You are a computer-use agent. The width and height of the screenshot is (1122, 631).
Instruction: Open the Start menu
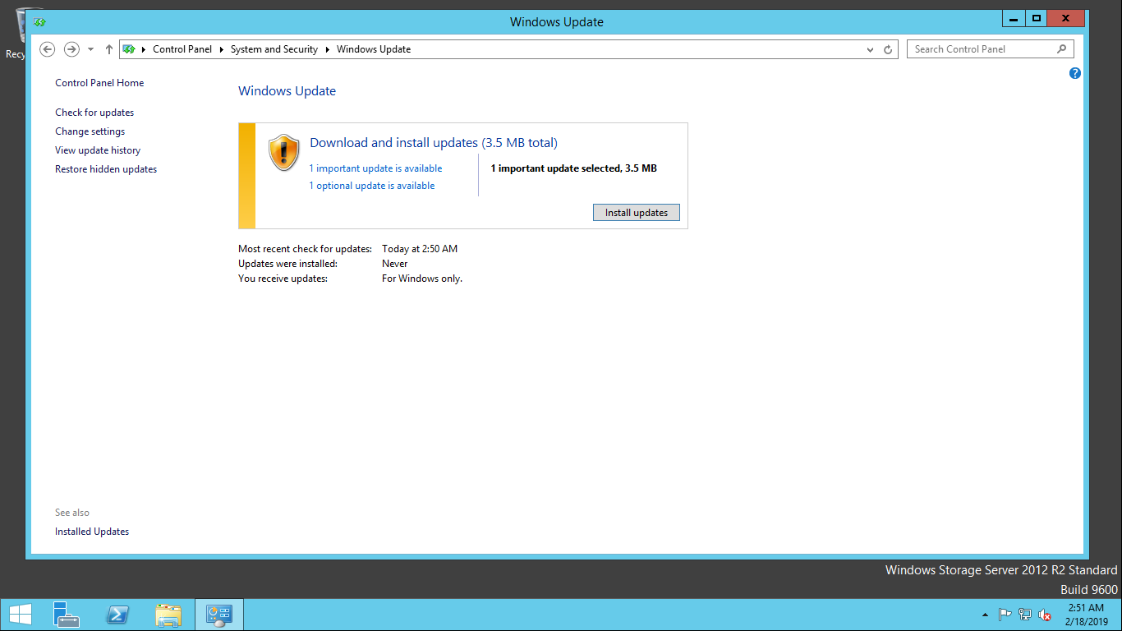19,615
